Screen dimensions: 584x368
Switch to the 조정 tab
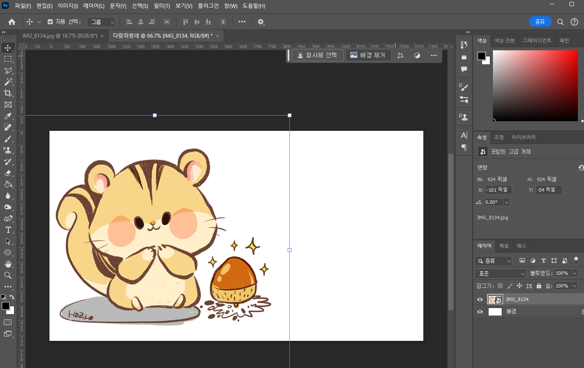[x=499, y=137]
